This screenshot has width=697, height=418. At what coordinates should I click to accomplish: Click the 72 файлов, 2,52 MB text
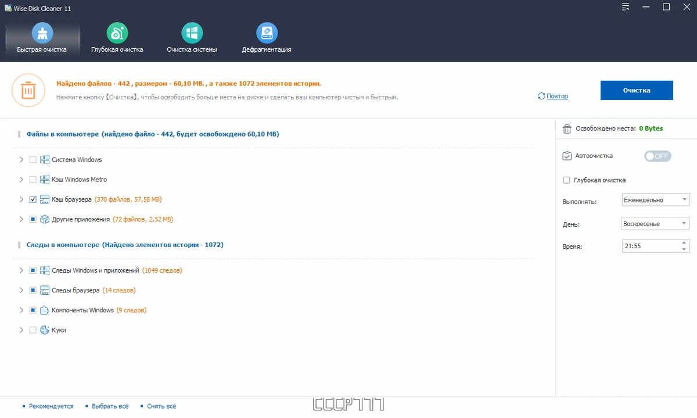point(143,219)
